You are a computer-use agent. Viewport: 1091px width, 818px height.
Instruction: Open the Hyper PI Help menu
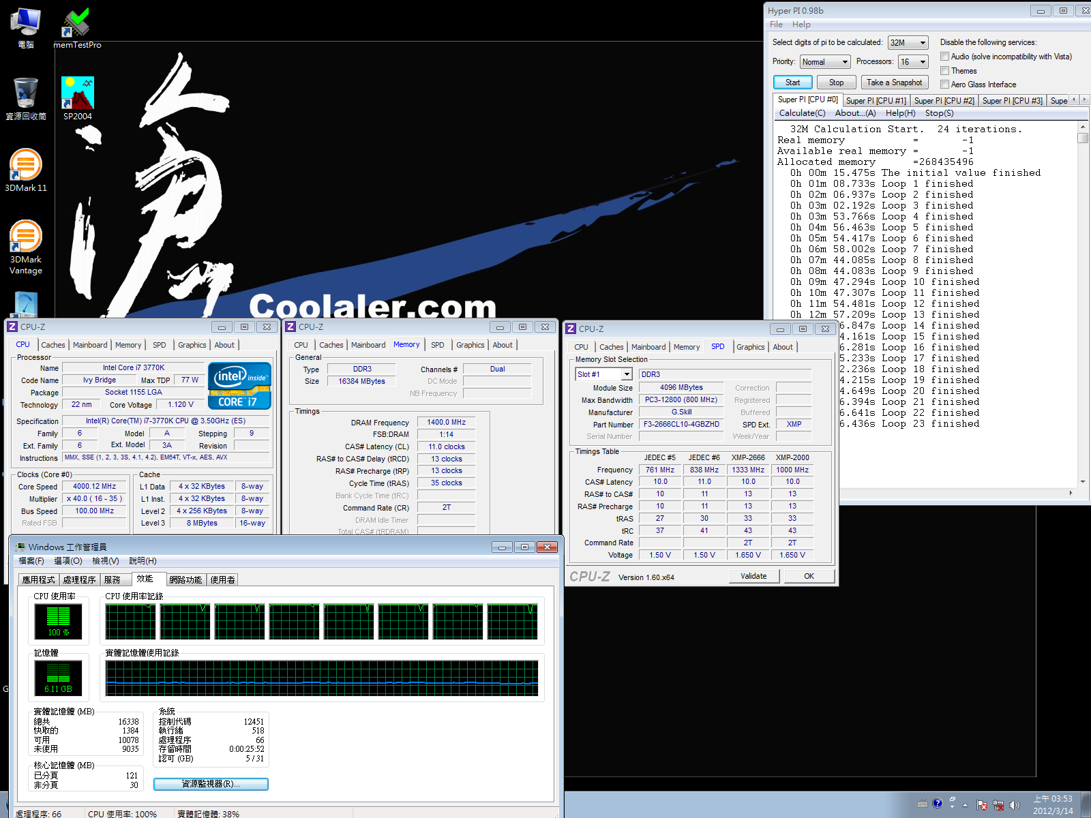pos(801,25)
